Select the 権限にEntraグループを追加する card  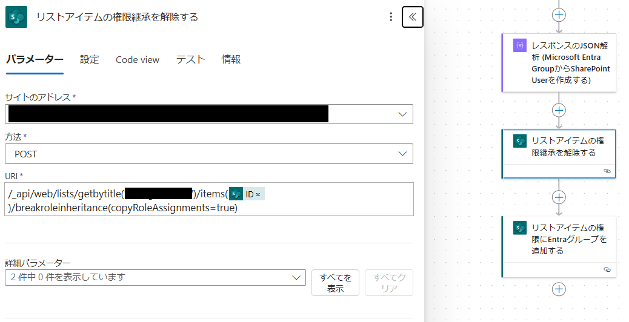point(559,247)
